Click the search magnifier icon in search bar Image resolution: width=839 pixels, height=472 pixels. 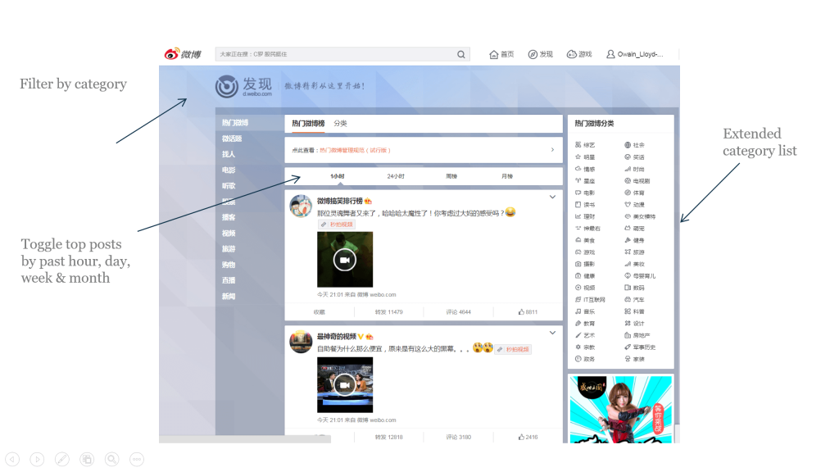coord(462,55)
